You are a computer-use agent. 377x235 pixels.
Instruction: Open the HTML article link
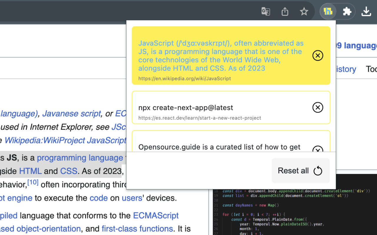[x=30, y=171]
